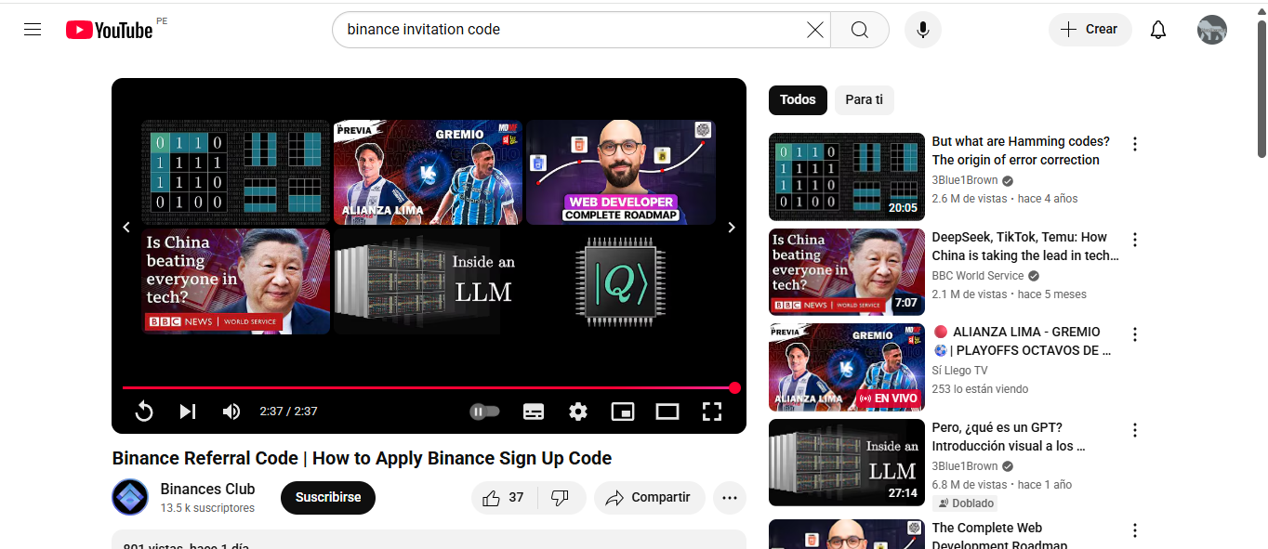Click the Compartir share button
This screenshot has height=549, width=1268.
click(649, 498)
